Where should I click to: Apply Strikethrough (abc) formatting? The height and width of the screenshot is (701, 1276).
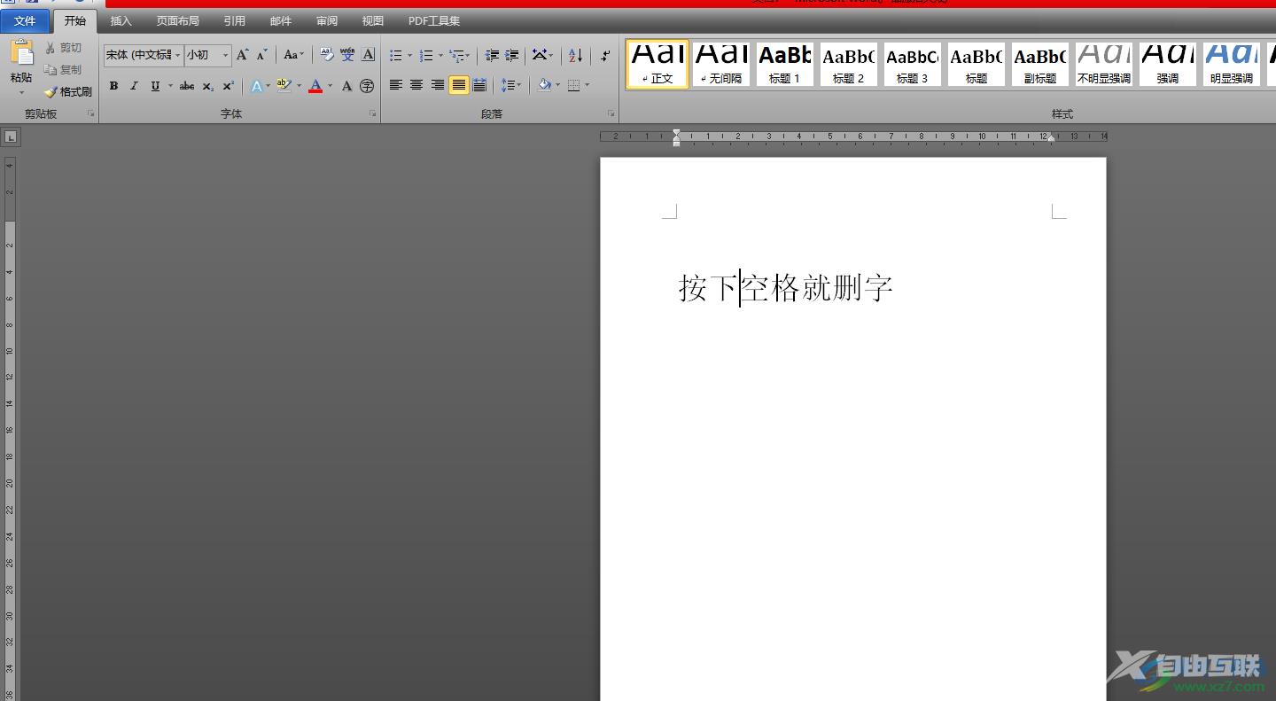tap(186, 86)
